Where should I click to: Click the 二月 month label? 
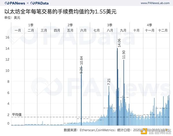[x=31, y=30]
